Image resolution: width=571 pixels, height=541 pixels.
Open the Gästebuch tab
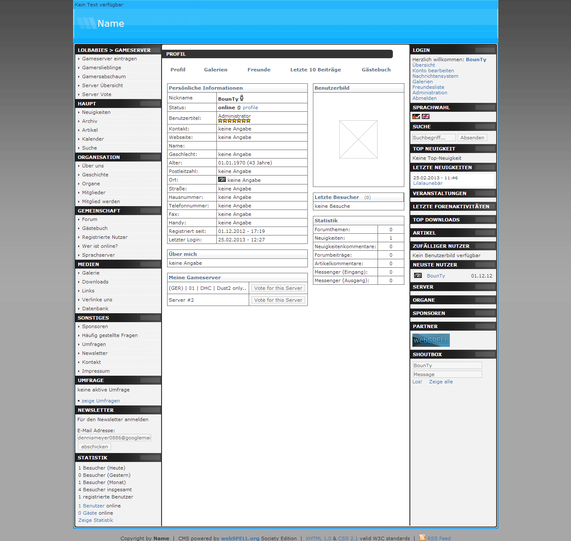tap(376, 70)
